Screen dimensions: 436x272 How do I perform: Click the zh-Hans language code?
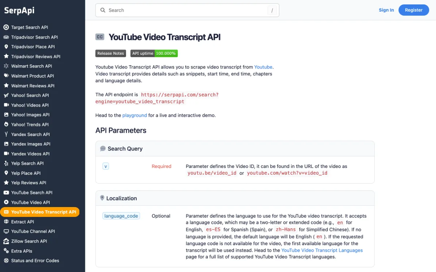286,230
